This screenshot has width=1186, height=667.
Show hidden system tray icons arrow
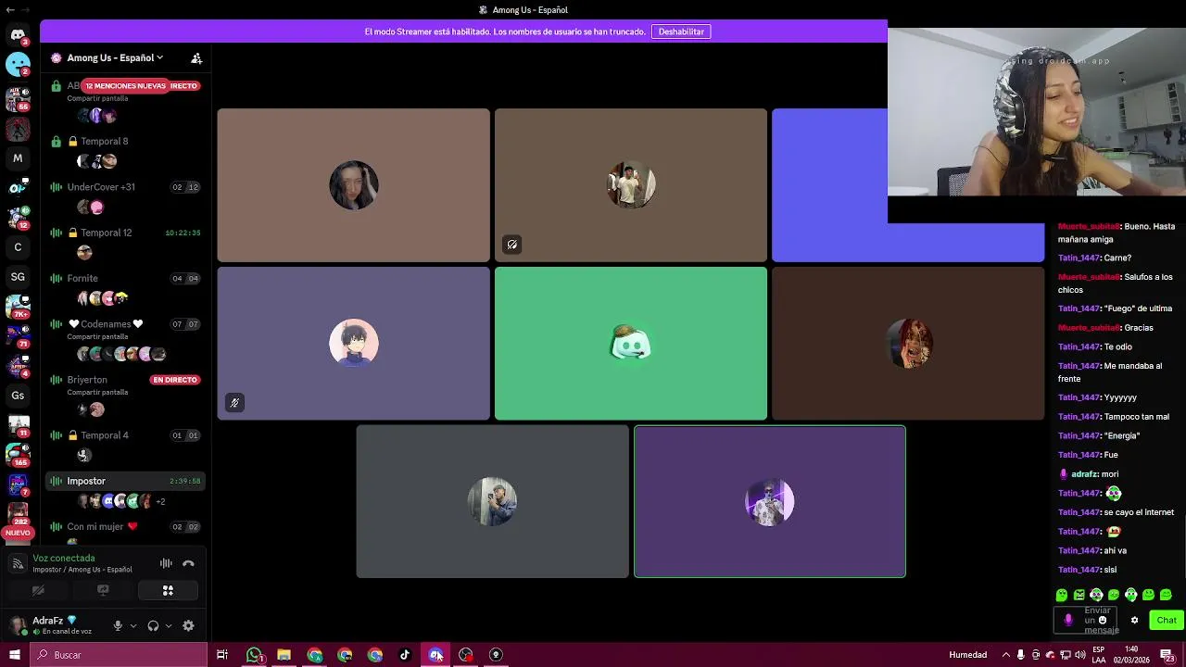pos(1005,655)
